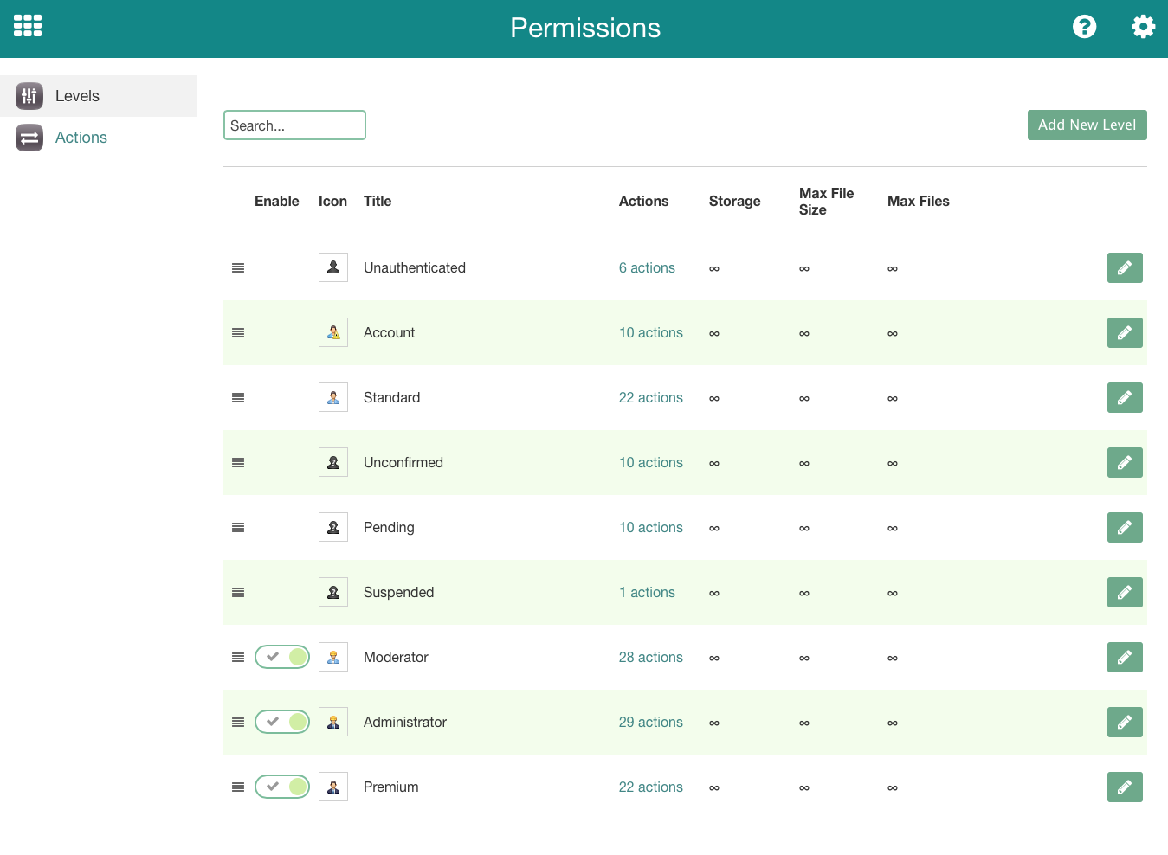Click the drag handle for Account row
This screenshot has height=855, width=1168.
pos(238,333)
